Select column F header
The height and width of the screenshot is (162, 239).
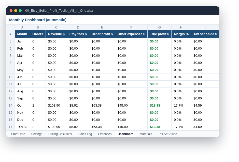[x=131, y=27]
